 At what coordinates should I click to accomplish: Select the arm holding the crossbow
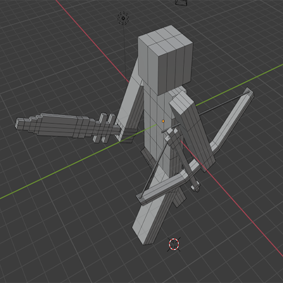[x=193, y=130]
